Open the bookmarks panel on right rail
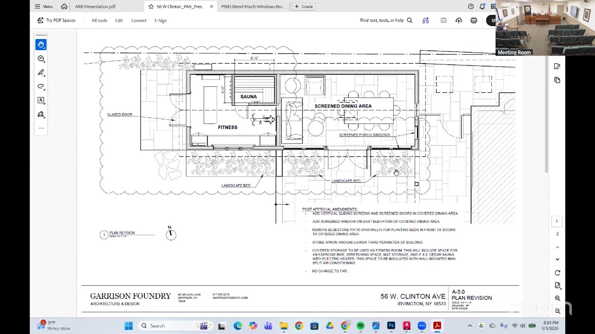 [557, 66]
